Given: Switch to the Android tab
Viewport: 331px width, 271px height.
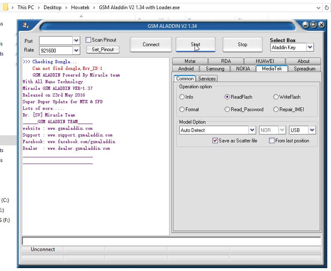Looking at the screenshot, I should click(186, 69).
